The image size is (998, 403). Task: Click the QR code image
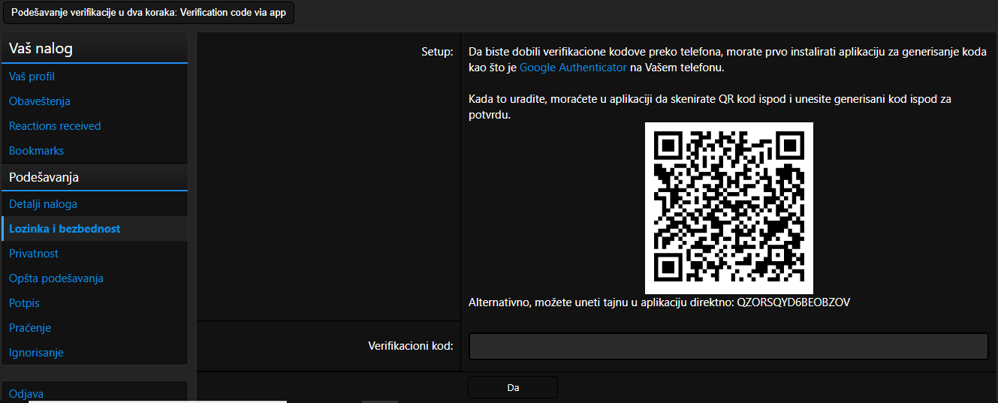click(729, 208)
